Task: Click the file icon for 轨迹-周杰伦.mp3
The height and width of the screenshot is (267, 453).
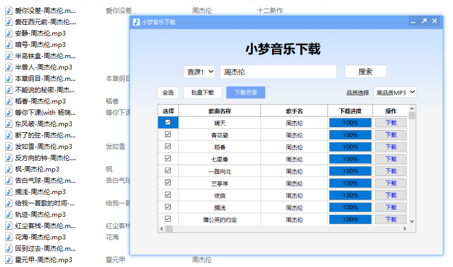Action: coord(9,214)
